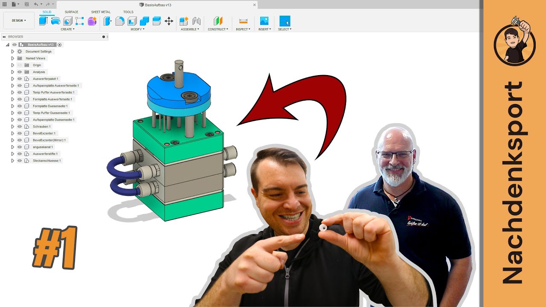
Task: Redo the last undone action
Action: pyautogui.click(x=48, y=4)
